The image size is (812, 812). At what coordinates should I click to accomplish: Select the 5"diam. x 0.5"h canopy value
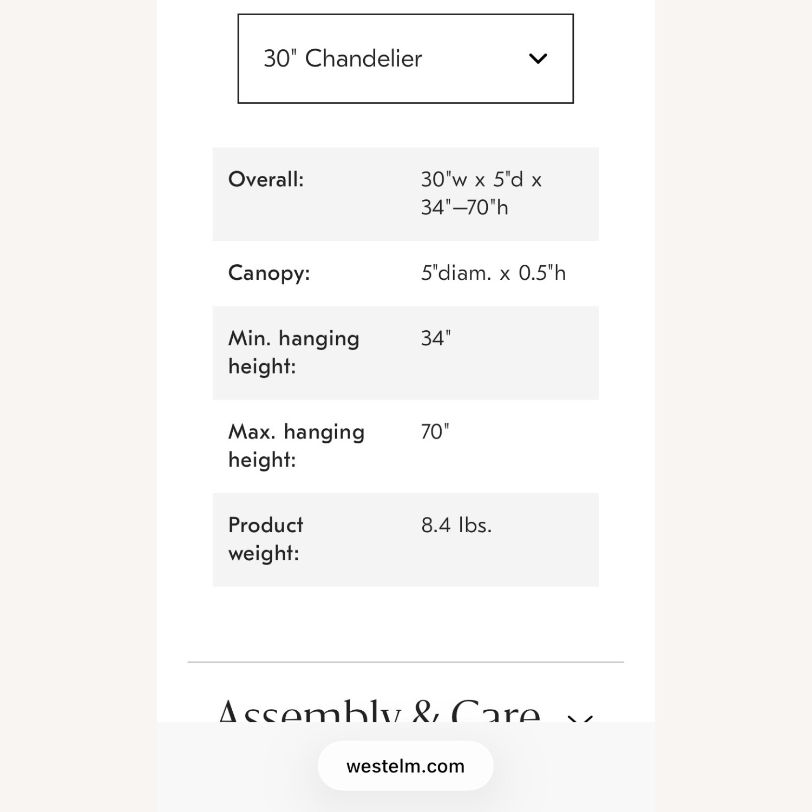[493, 273]
